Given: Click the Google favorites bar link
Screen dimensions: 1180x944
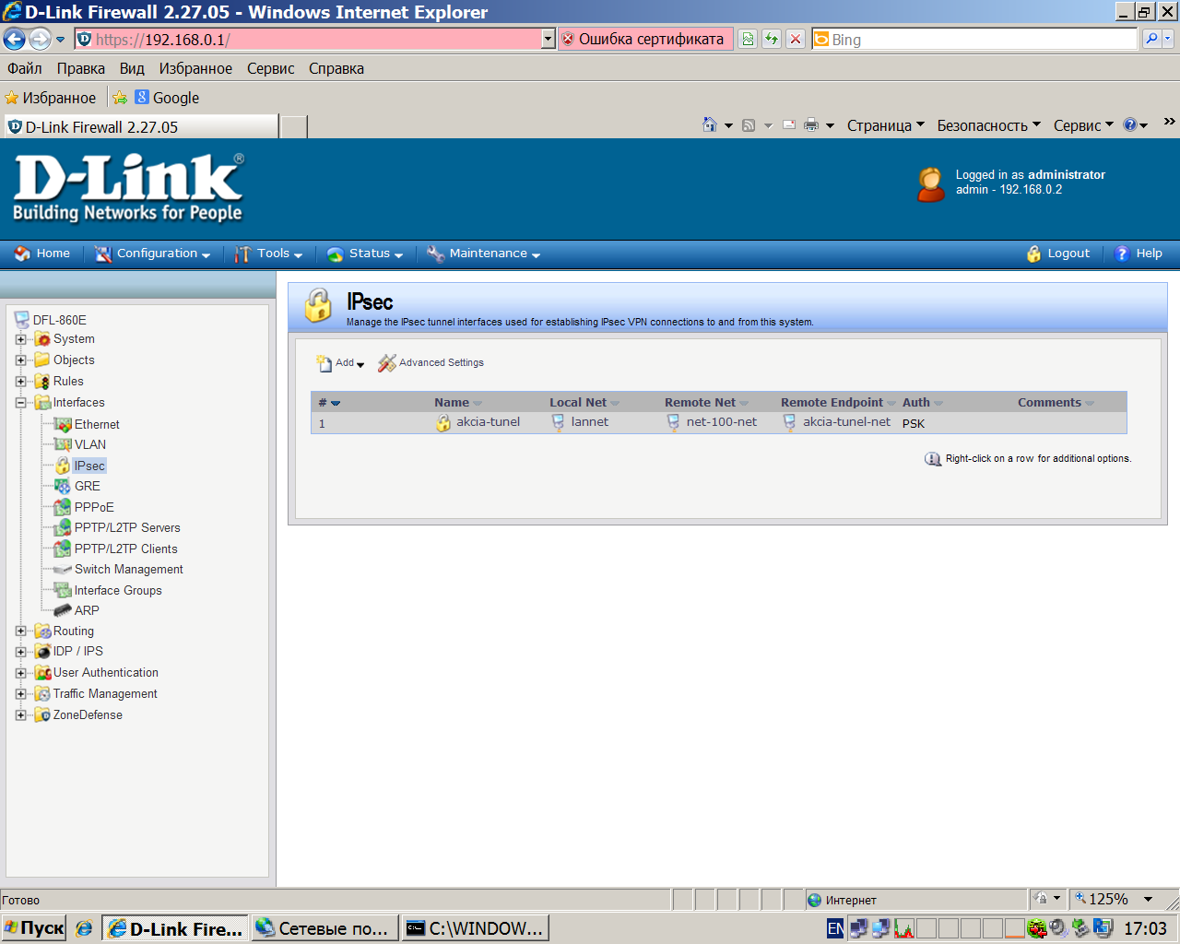Looking at the screenshot, I should point(167,98).
